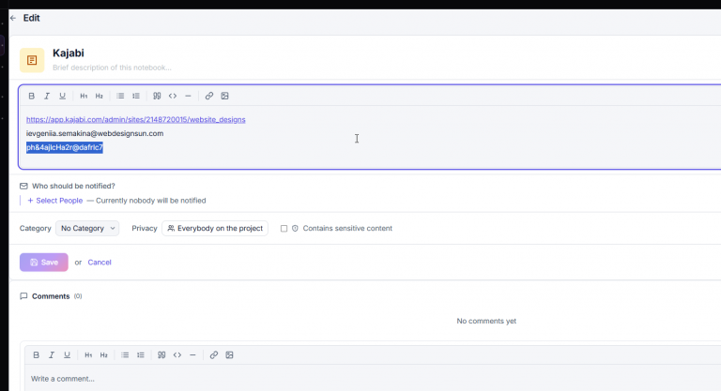Insert code block in the notebook editor

pyautogui.click(x=173, y=96)
